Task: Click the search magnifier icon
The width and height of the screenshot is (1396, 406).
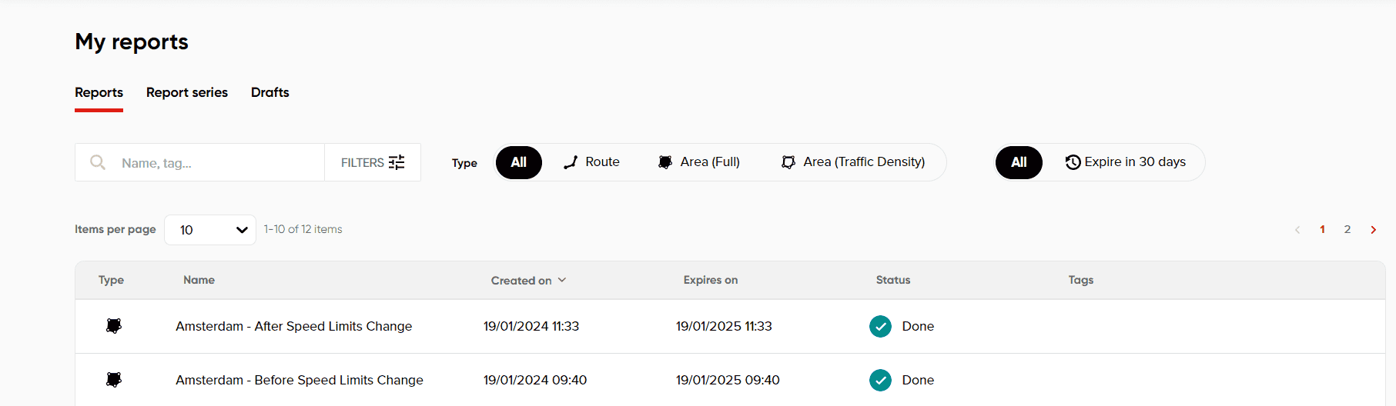Action: pos(98,162)
